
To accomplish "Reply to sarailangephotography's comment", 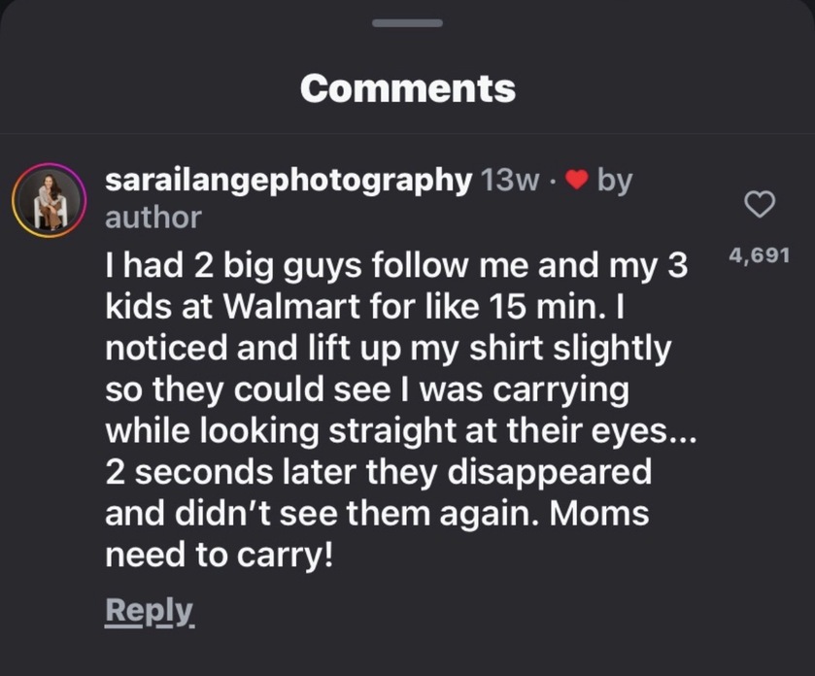I will pos(149,609).
